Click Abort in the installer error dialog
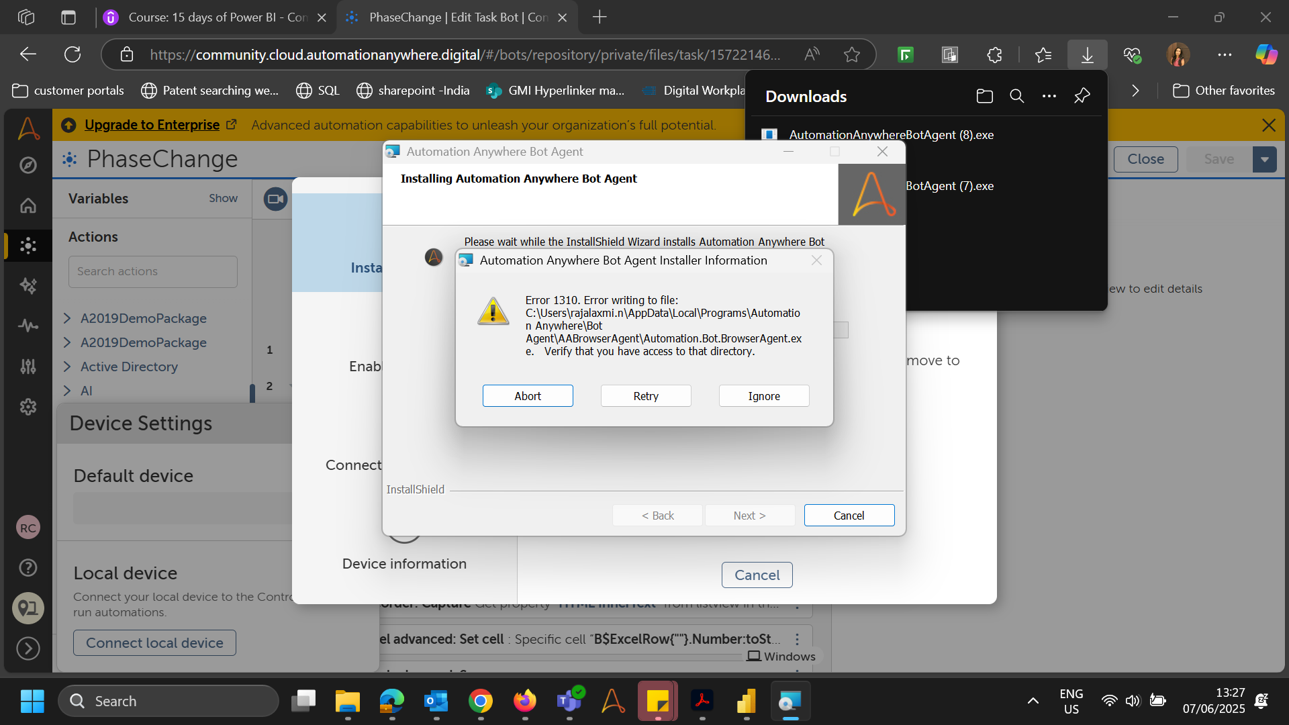Screen dimensions: 1289x725 tap(528, 396)
